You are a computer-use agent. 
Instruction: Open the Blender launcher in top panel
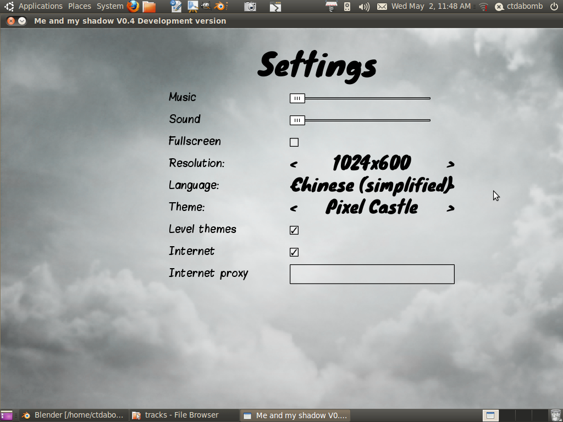point(220,7)
